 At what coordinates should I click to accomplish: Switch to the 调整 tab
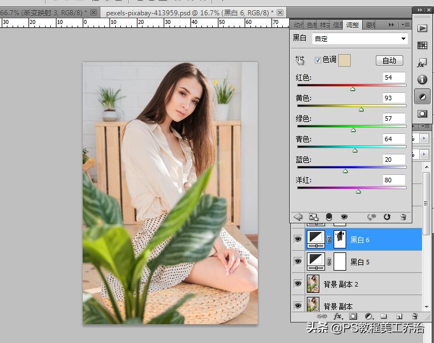click(x=352, y=25)
